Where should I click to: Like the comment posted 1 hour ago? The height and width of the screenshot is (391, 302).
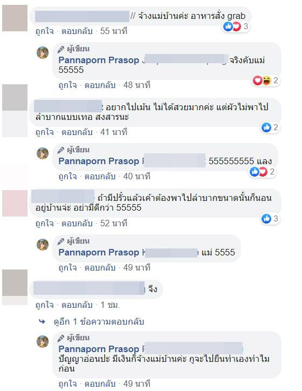click(45, 305)
